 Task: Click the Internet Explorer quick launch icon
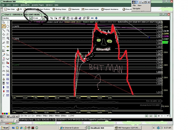coord(21,128)
